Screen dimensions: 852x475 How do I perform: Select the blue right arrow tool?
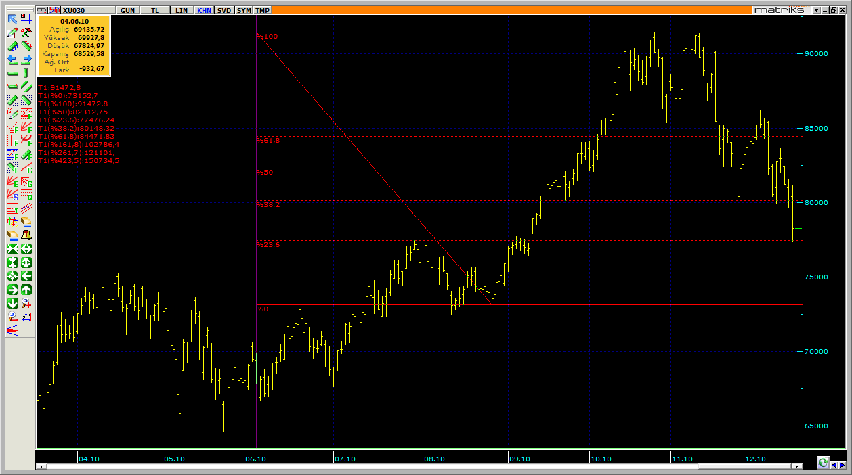26,60
